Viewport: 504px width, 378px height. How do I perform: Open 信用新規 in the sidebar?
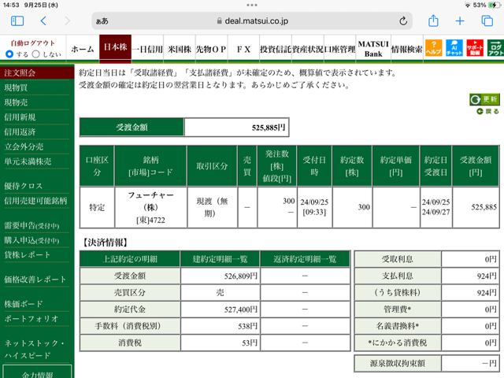pyautogui.click(x=20, y=117)
